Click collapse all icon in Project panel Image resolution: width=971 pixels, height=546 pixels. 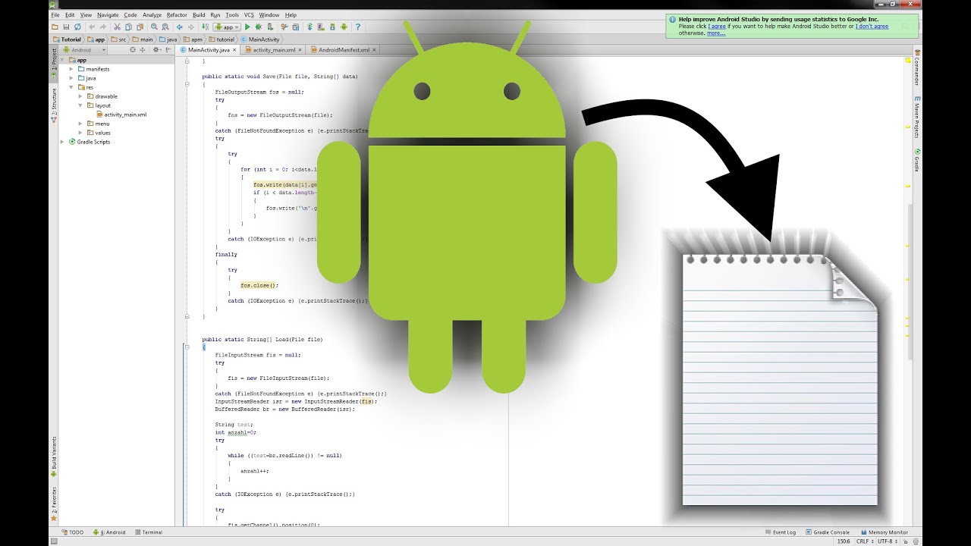144,49
